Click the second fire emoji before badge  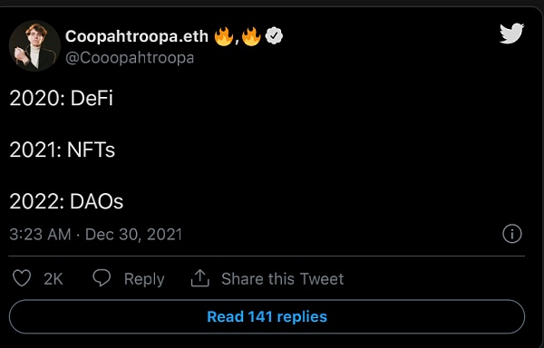tap(251, 36)
